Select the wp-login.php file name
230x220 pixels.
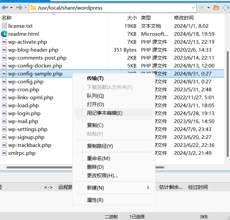(24, 113)
